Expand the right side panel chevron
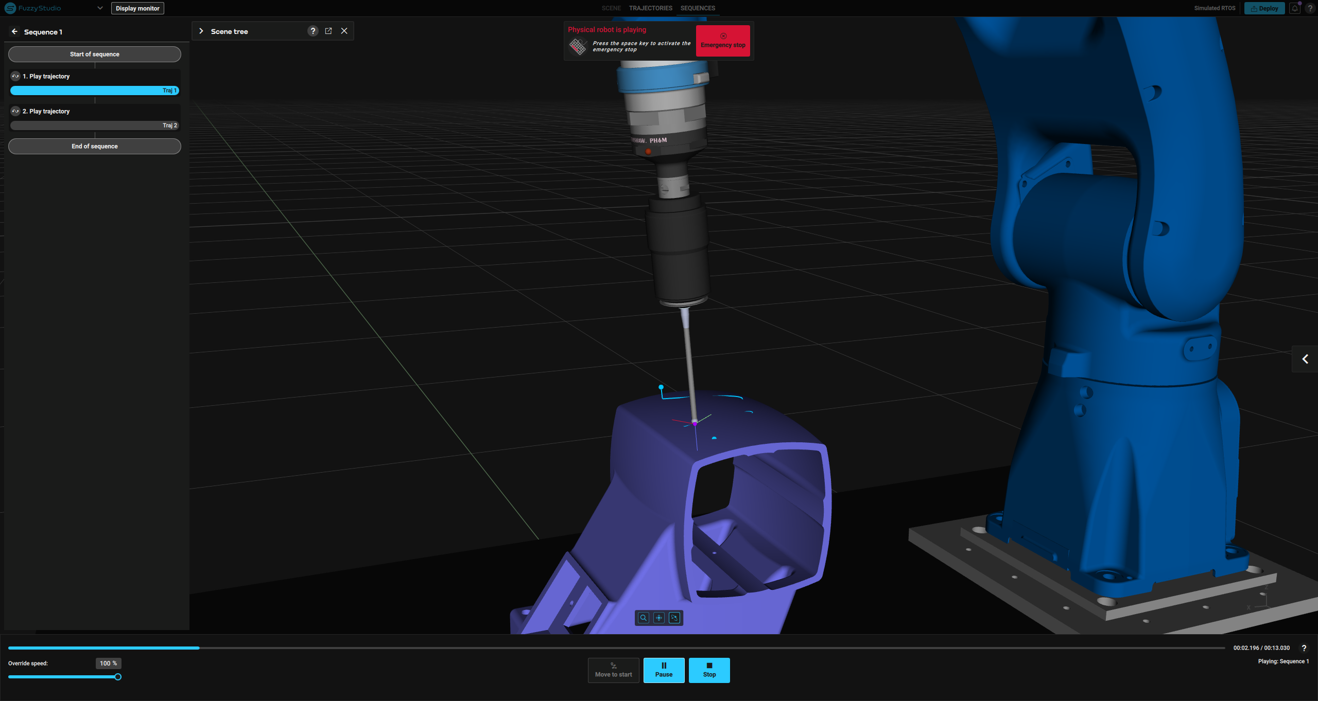The height and width of the screenshot is (701, 1318). pos(1305,359)
